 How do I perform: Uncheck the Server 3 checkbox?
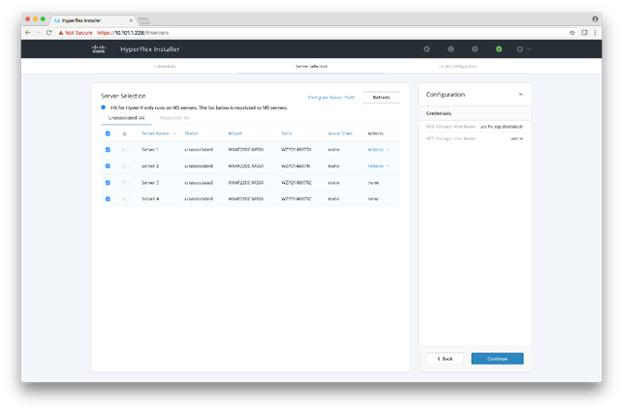108,183
